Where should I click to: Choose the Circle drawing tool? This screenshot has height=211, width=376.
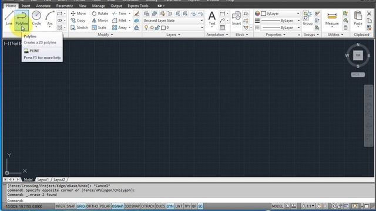(x=36, y=18)
